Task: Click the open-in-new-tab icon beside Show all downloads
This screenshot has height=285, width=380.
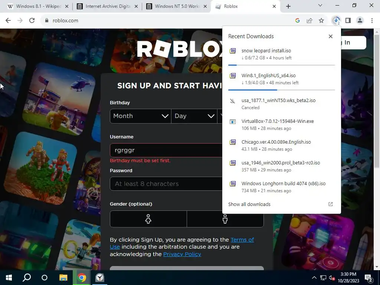Action: click(331, 204)
